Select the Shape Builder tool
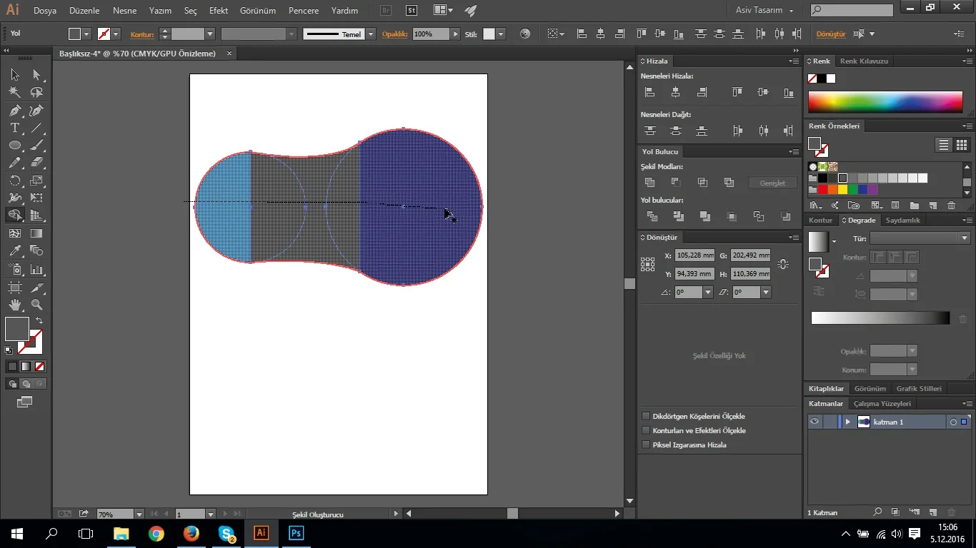This screenshot has height=548, width=976. click(x=15, y=215)
